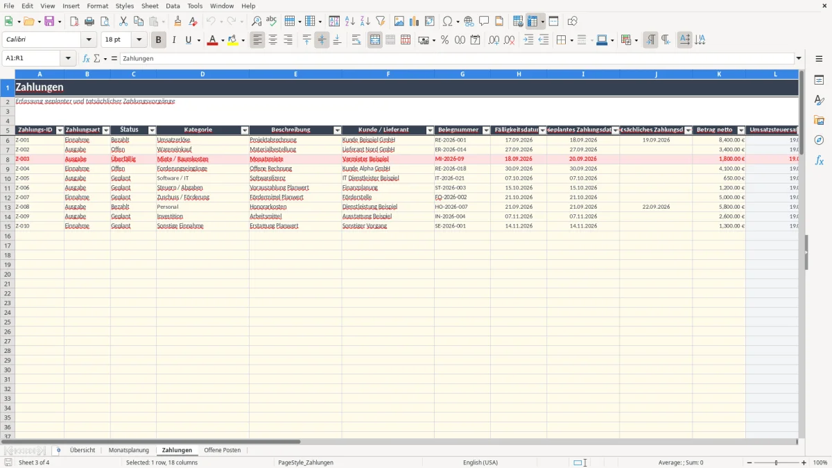Toggle print preview
Screen dimensions: 832x468
click(x=105, y=21)
